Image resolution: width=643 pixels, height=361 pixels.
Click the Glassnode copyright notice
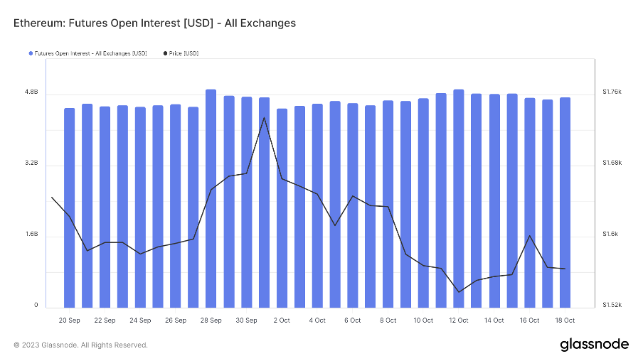pos(81,345)
